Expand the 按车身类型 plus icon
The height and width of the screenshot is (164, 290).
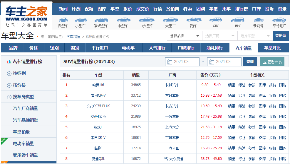[9, 97]
